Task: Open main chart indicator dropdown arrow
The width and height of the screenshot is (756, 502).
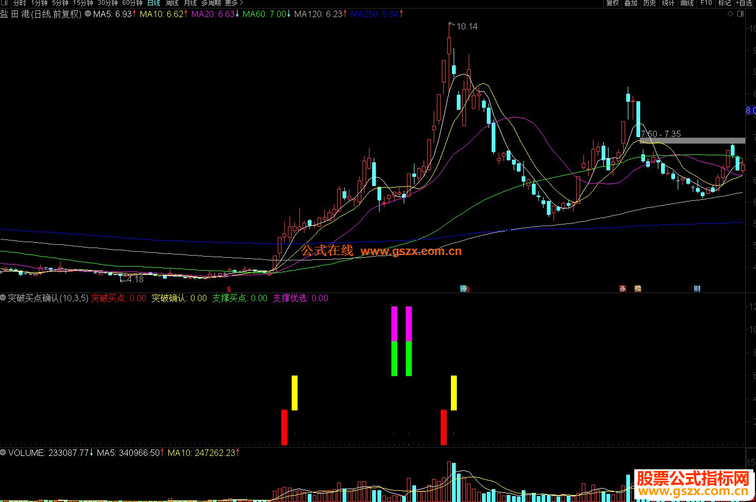Action: click(88, 14)
